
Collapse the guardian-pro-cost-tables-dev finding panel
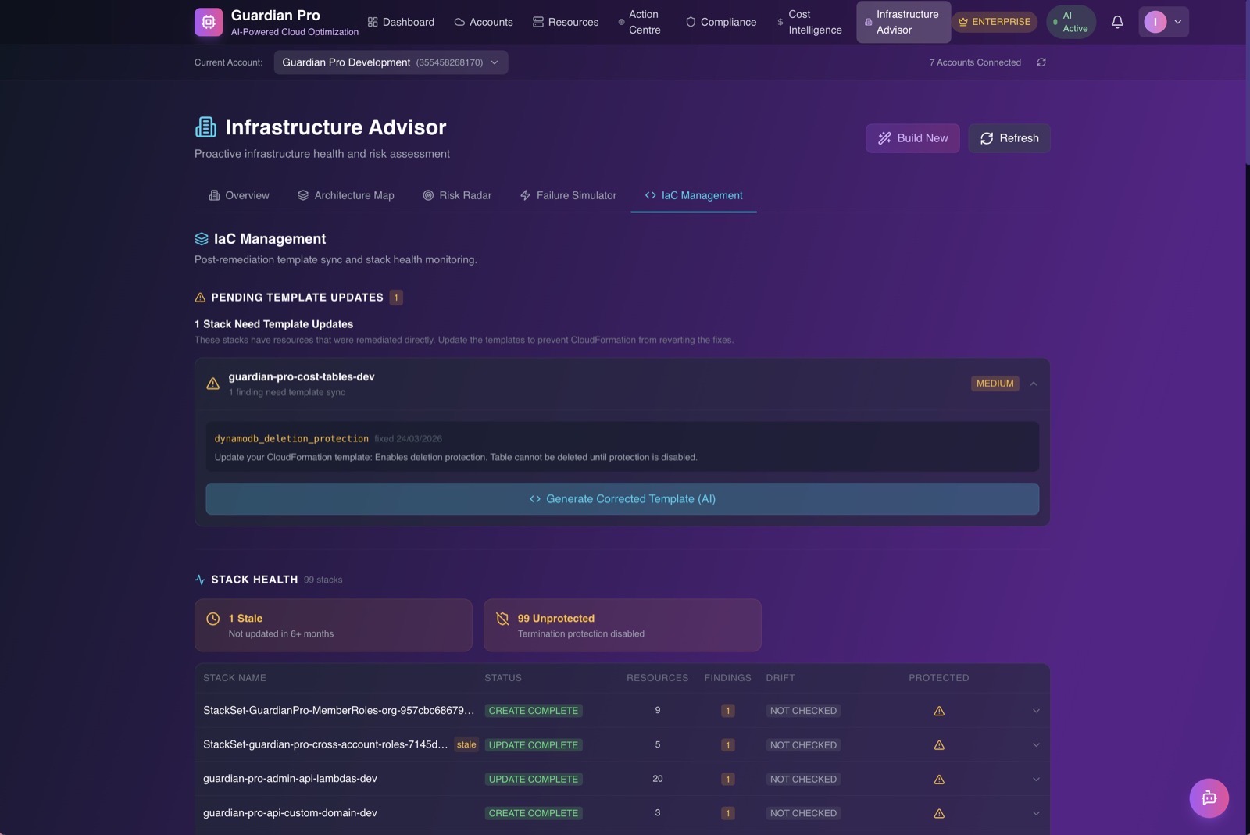(x=1034, y=384)
